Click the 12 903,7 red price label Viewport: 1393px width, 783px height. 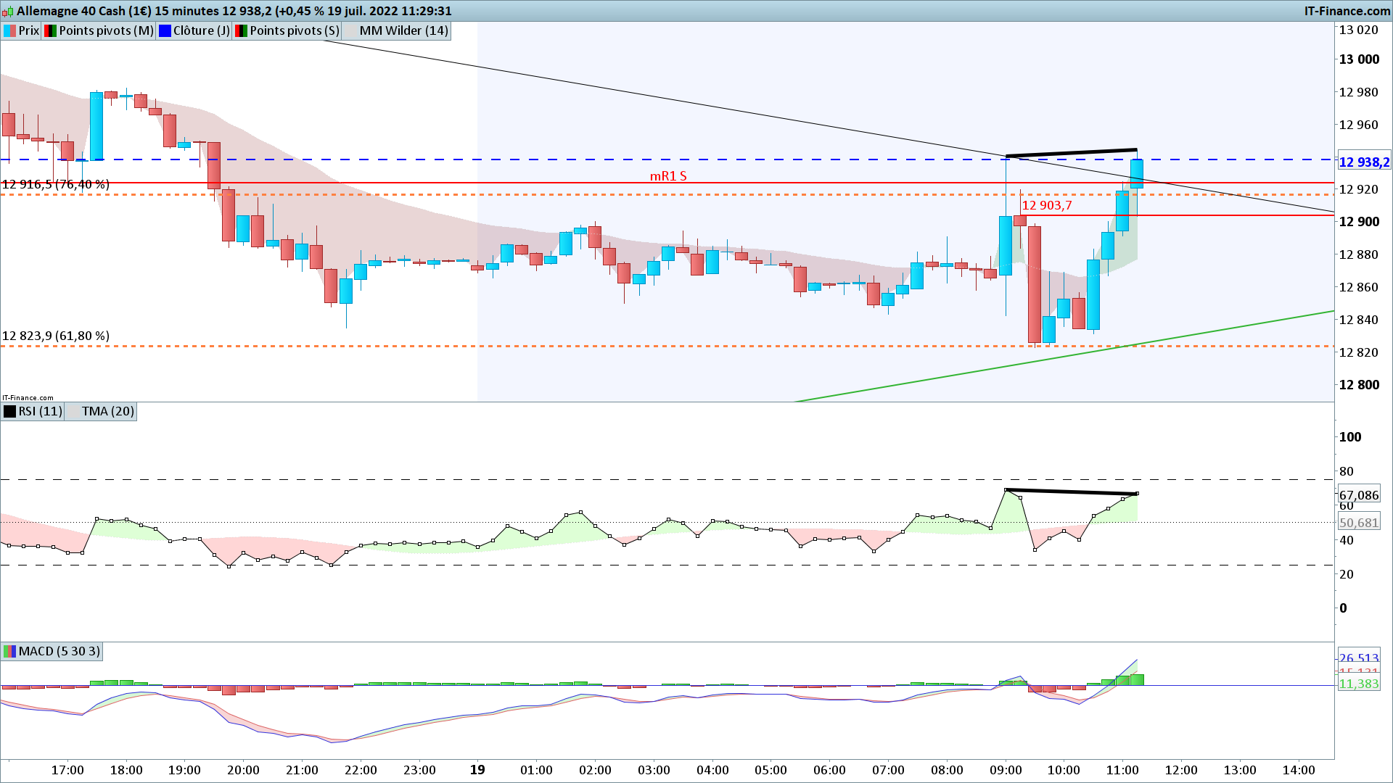tap(1046, 205)
